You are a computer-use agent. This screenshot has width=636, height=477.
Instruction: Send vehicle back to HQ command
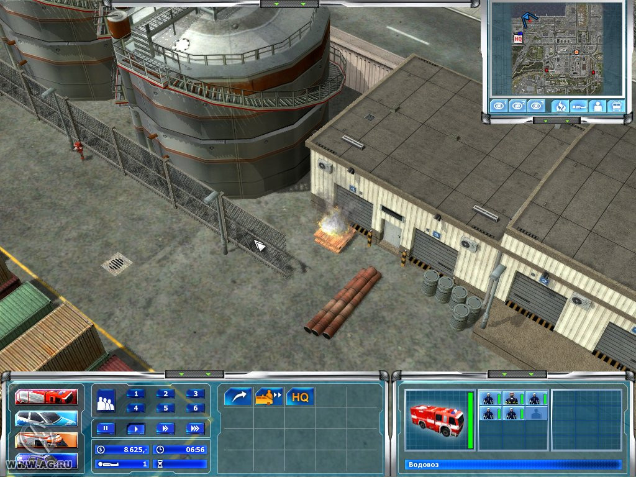(300, 396)
